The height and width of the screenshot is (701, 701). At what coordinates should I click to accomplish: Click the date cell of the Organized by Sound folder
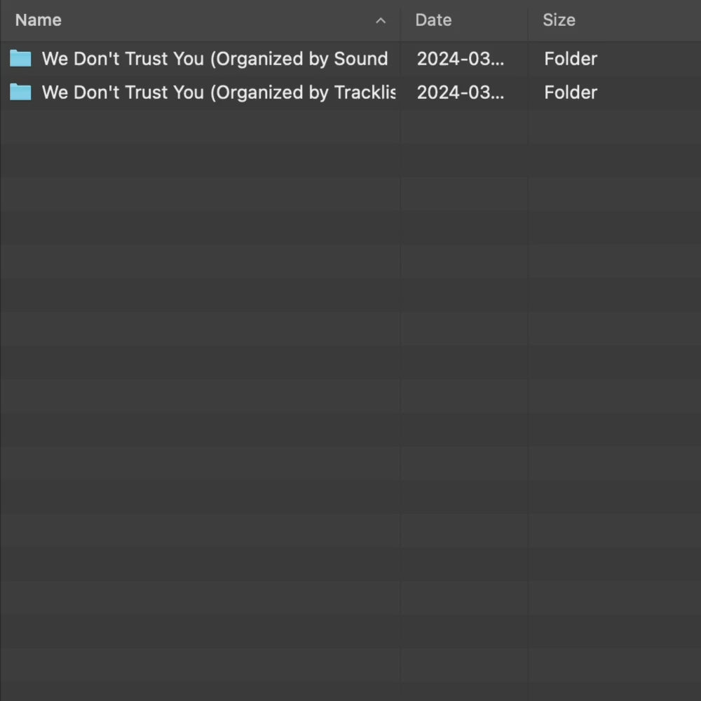(x=460, y=58)
